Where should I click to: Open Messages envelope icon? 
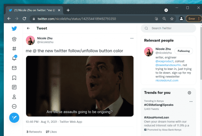pos(14,68)
